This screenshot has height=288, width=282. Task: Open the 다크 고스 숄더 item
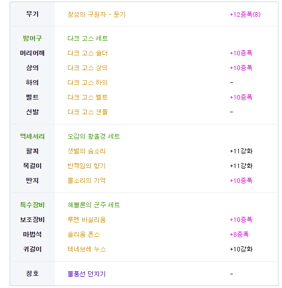coord(87,53)
